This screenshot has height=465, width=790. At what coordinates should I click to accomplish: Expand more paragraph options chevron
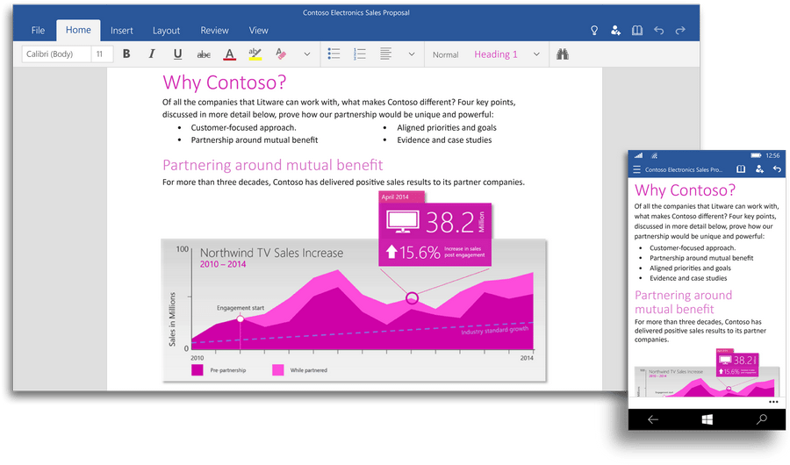click(x=411, y=54)
